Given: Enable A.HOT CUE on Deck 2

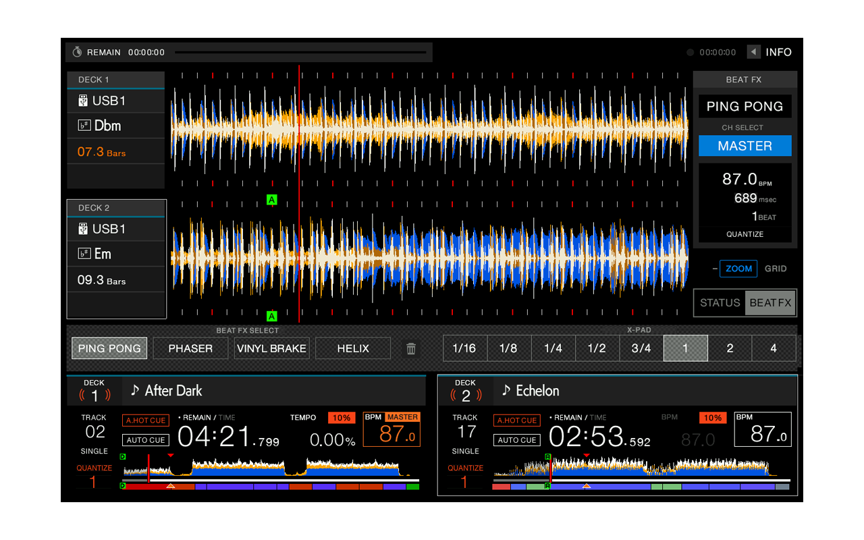Looking at the screenshot, I should (516, 420).
